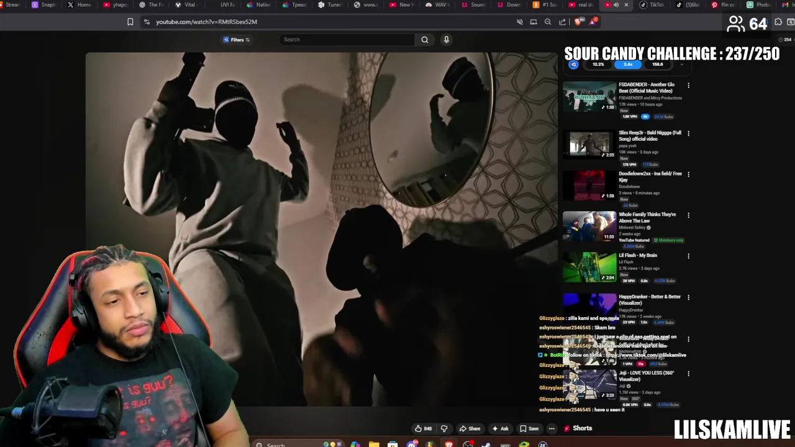Select the 158.6 stat pill
The width and height of the screenshot is (795, 447).
point(657,64)
